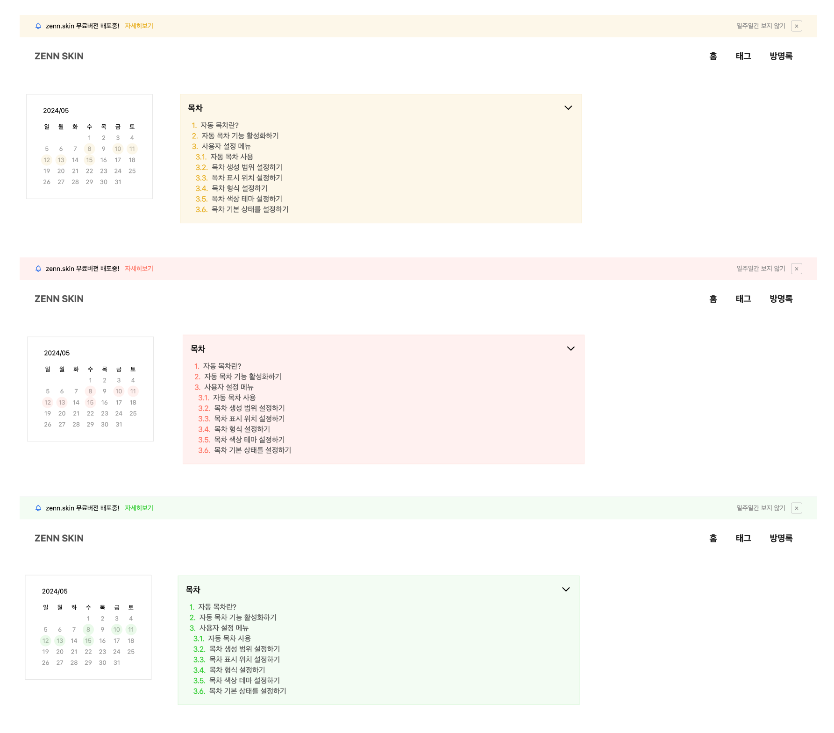
Task: Go to '3.1. 자동 목차 사용' in yellow contents
Action: pyautogui.click(x=224, y=157)
